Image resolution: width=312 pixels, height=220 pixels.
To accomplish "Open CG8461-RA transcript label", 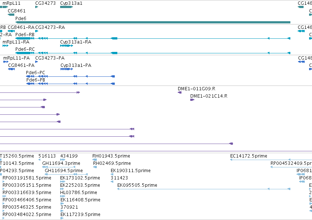I will [21, 27].
